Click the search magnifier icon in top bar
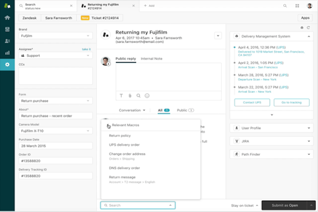This screenshot has width=318, height=212. (x=285, y=6)
